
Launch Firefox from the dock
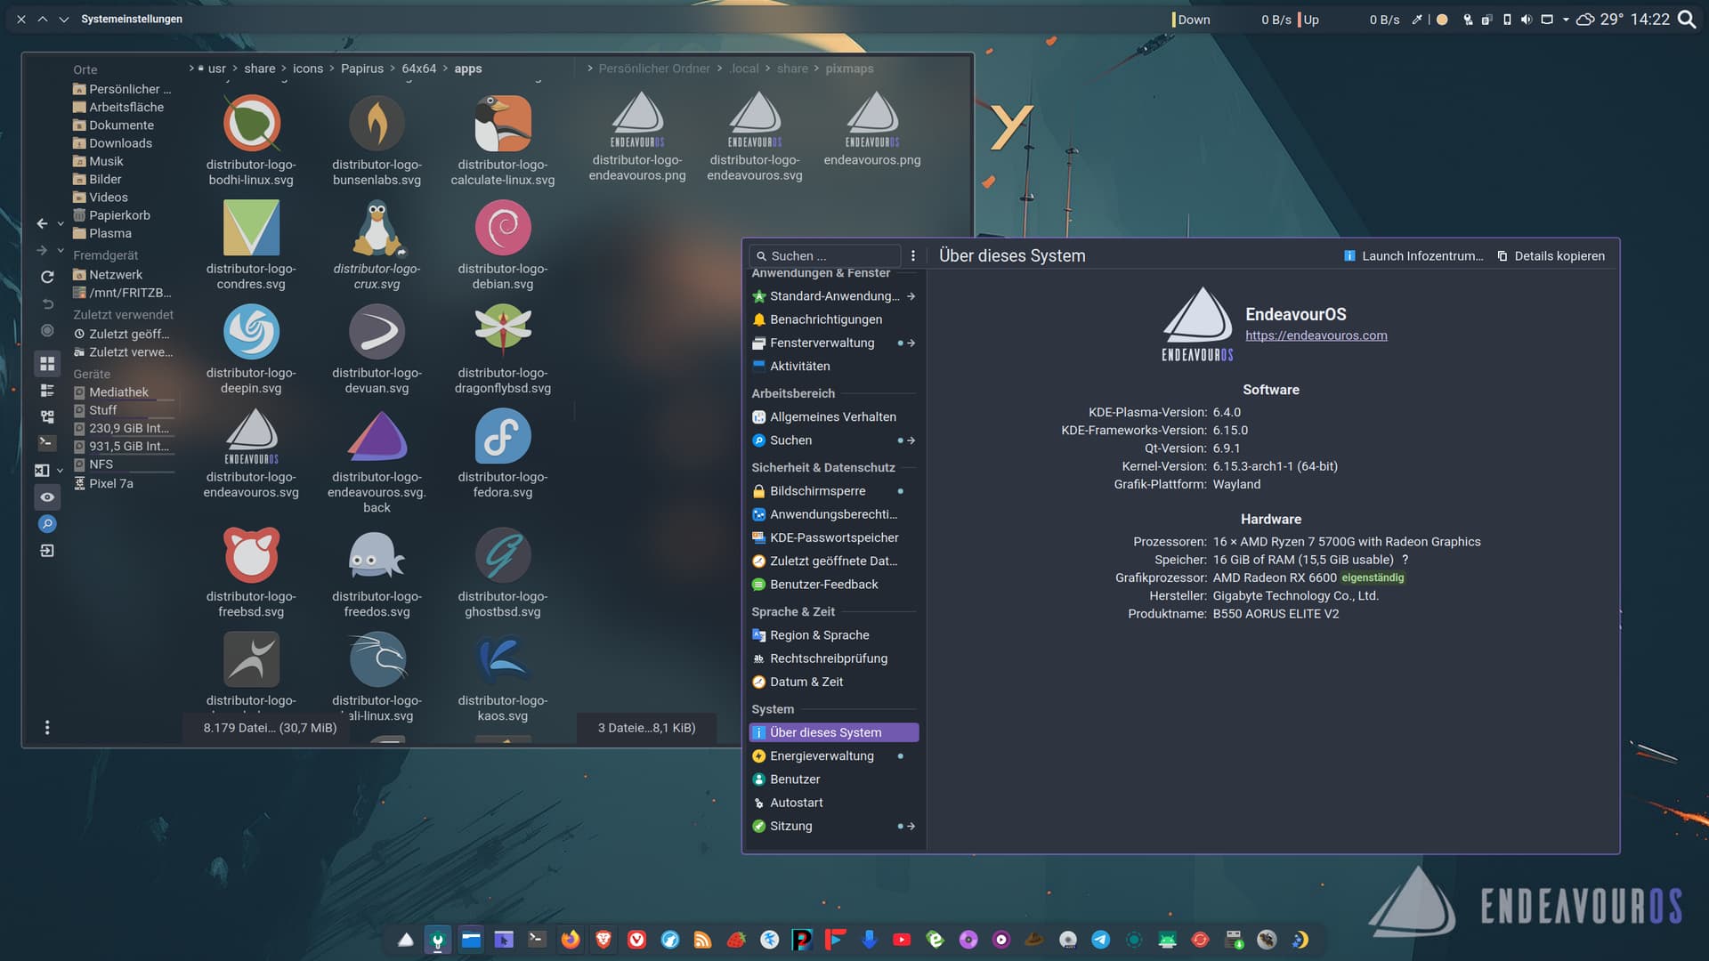[x=570, y=940]
